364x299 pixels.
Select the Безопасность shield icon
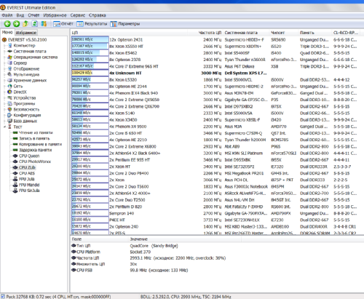tap(9, 109)
